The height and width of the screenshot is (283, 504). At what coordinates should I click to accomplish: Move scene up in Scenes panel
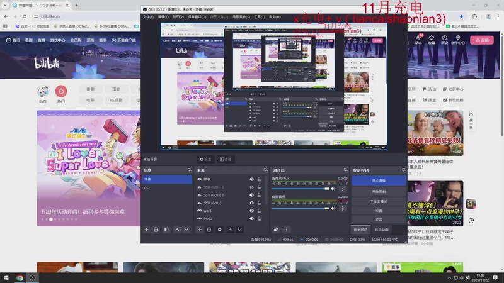pos(177,230)
